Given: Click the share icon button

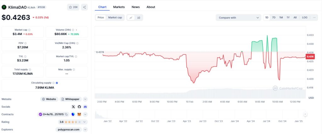Looking at the screenshot, I should pos(84,7).
